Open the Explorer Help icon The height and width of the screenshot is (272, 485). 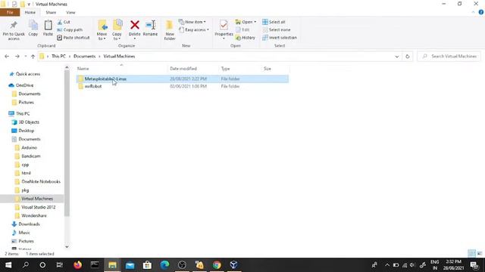pos(481,12)
